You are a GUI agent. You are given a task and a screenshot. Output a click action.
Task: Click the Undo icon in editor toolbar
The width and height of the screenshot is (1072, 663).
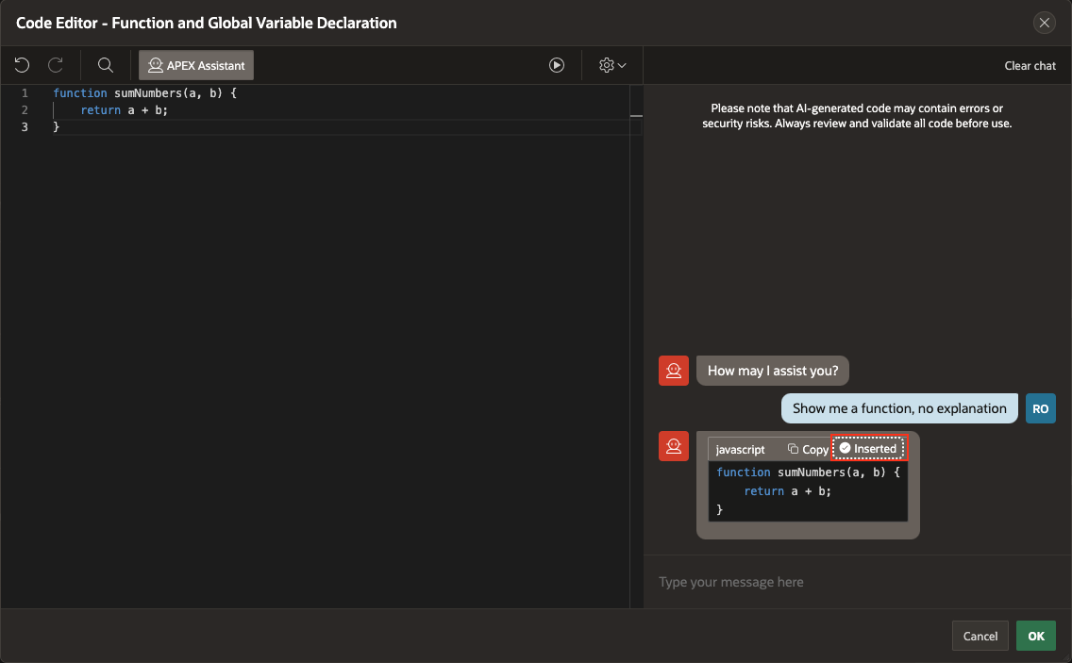click(x=23, y=65)
